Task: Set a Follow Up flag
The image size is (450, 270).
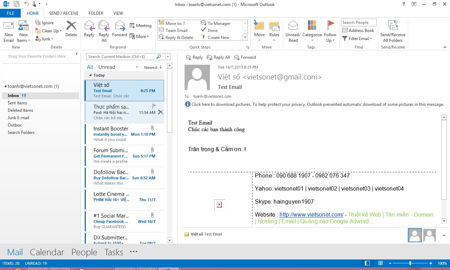Action: [x=330, y=32]
